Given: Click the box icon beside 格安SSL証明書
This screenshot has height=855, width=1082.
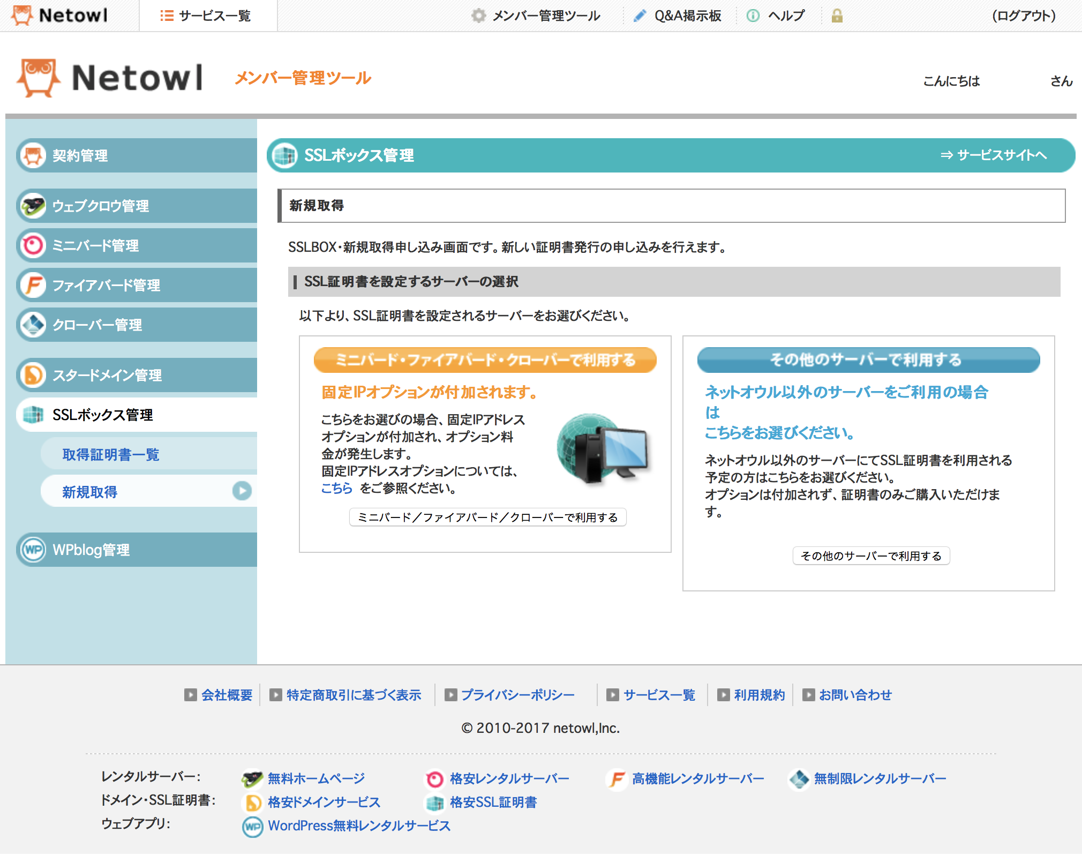Looking at the screenshot, I should [x=434, y=802].
